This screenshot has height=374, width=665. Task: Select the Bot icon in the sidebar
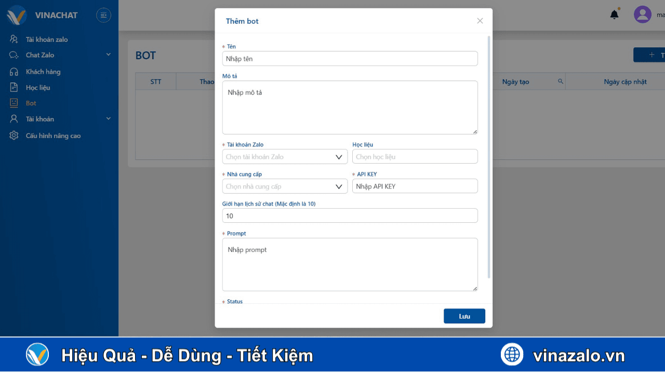(x=14, y=103)
